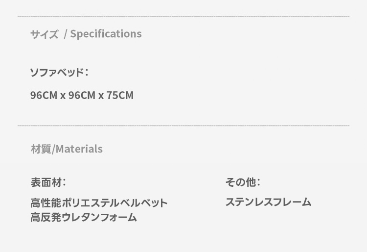The height and width of the screenshot is (252, 367).
Task: Click the word Specifications in the heading
Action: click(x=106, y=34)
